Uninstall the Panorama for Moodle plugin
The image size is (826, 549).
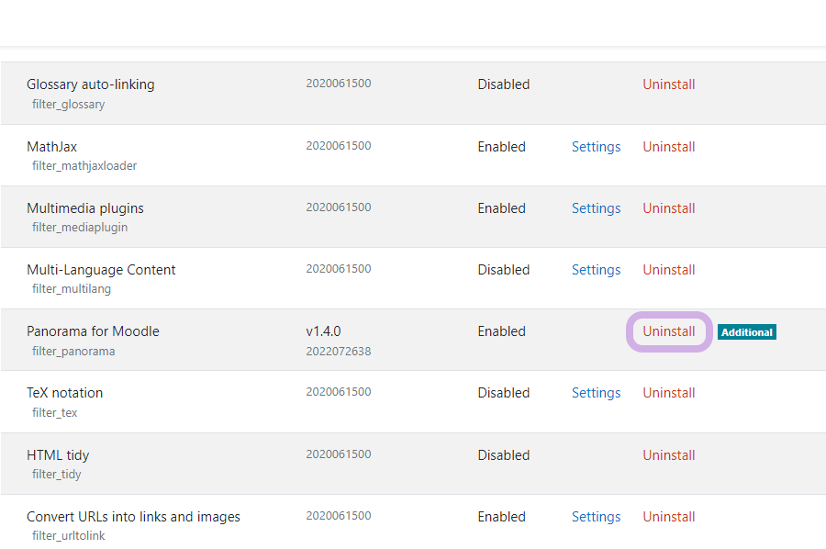(x=668, y=331)
